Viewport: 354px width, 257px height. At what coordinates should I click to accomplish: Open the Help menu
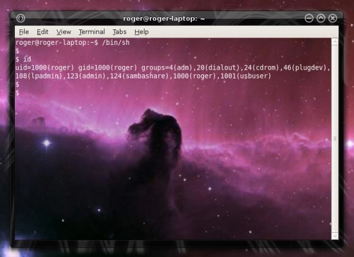pyautogui.click(x=142, y=32)
